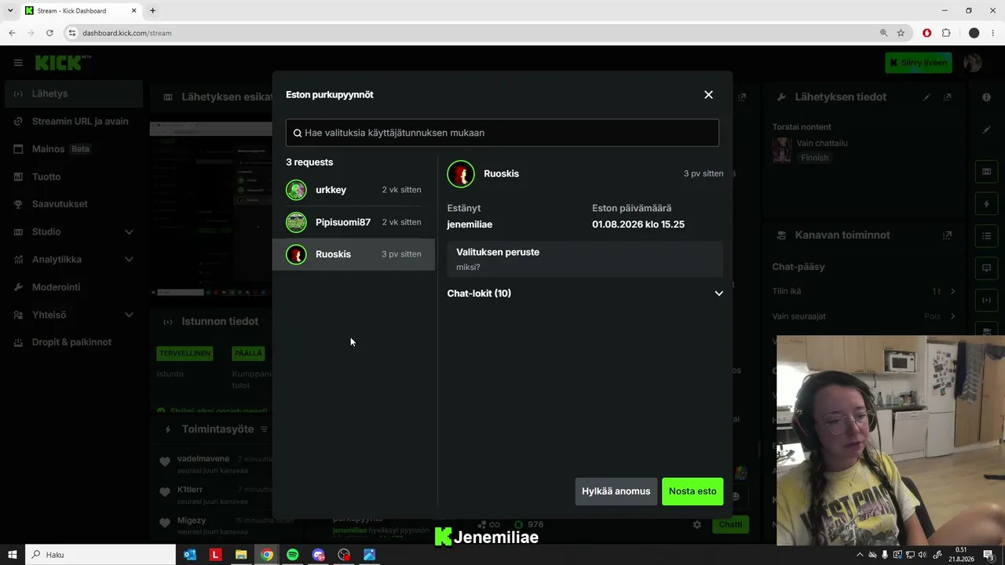Screen dimensions: 1005x565
Task: Expand the Chat-lokit (10) section
Action: pyautogui.click(x=585, y=293)
